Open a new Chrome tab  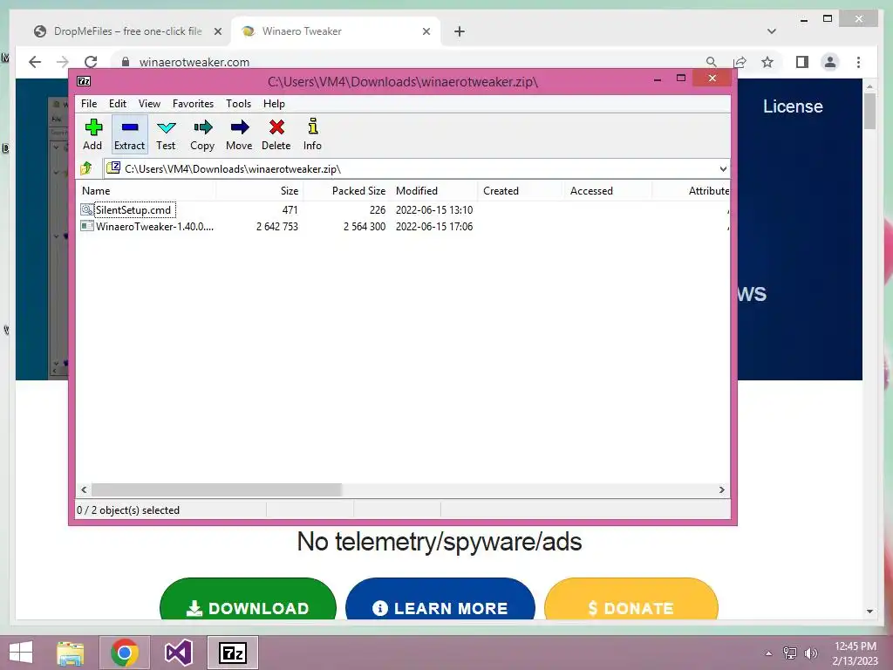point(460,31)
